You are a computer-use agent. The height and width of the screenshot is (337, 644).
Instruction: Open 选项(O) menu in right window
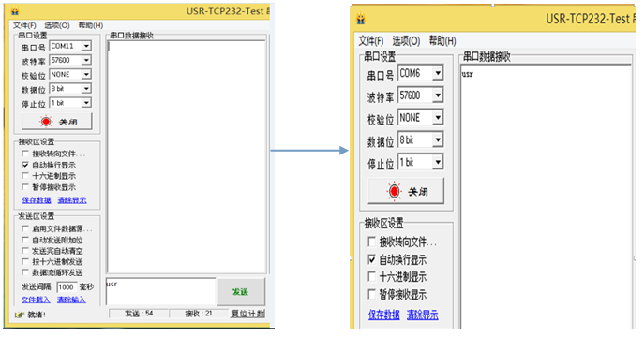coord(406,41)
